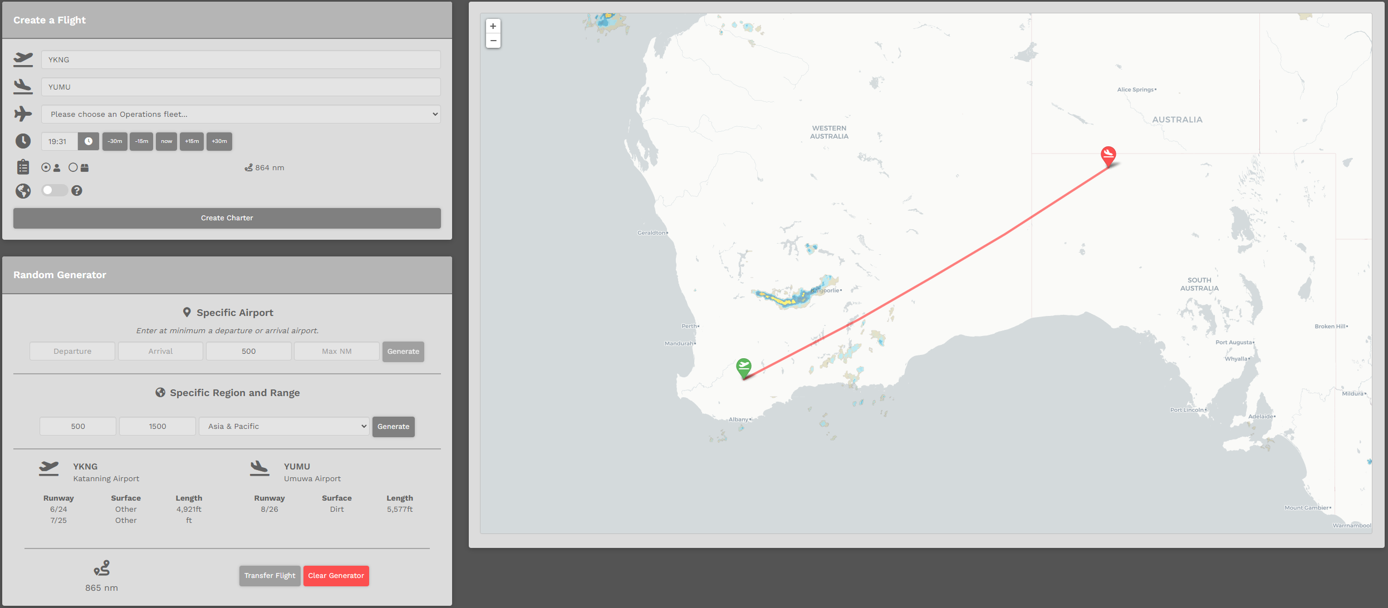Click the Departure generator field
This screenshot has width=1388, height=608.
coord(72,351)
